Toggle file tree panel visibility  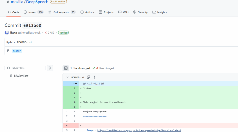[66, 68]
